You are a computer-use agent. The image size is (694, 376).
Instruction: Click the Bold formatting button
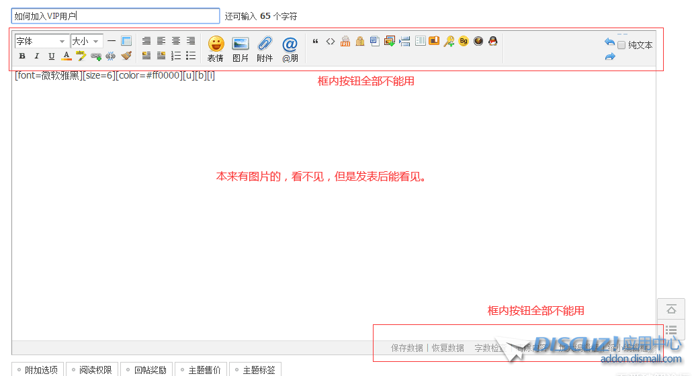pyautogui.click(x=22, y=56)
